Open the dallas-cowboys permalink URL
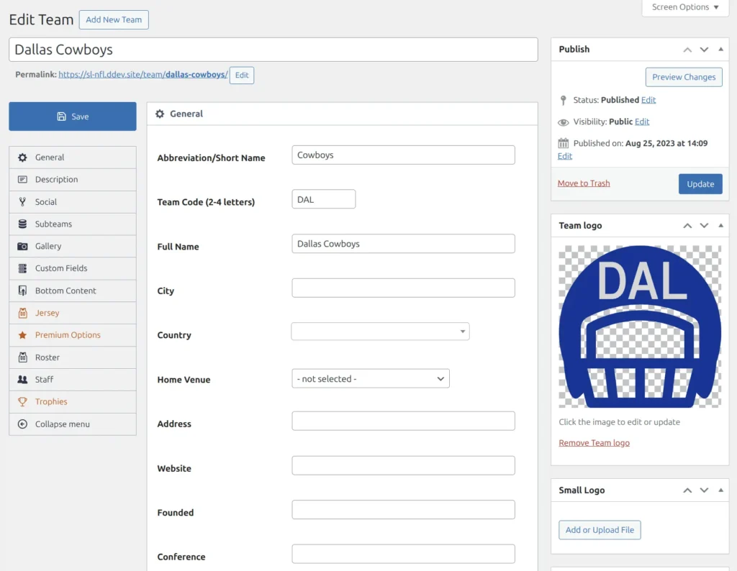 (143, 75)
